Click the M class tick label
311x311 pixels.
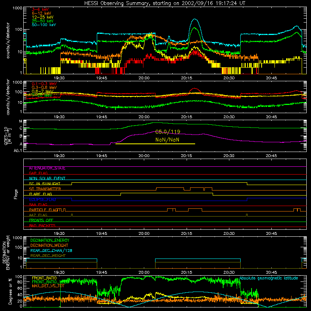21,121
